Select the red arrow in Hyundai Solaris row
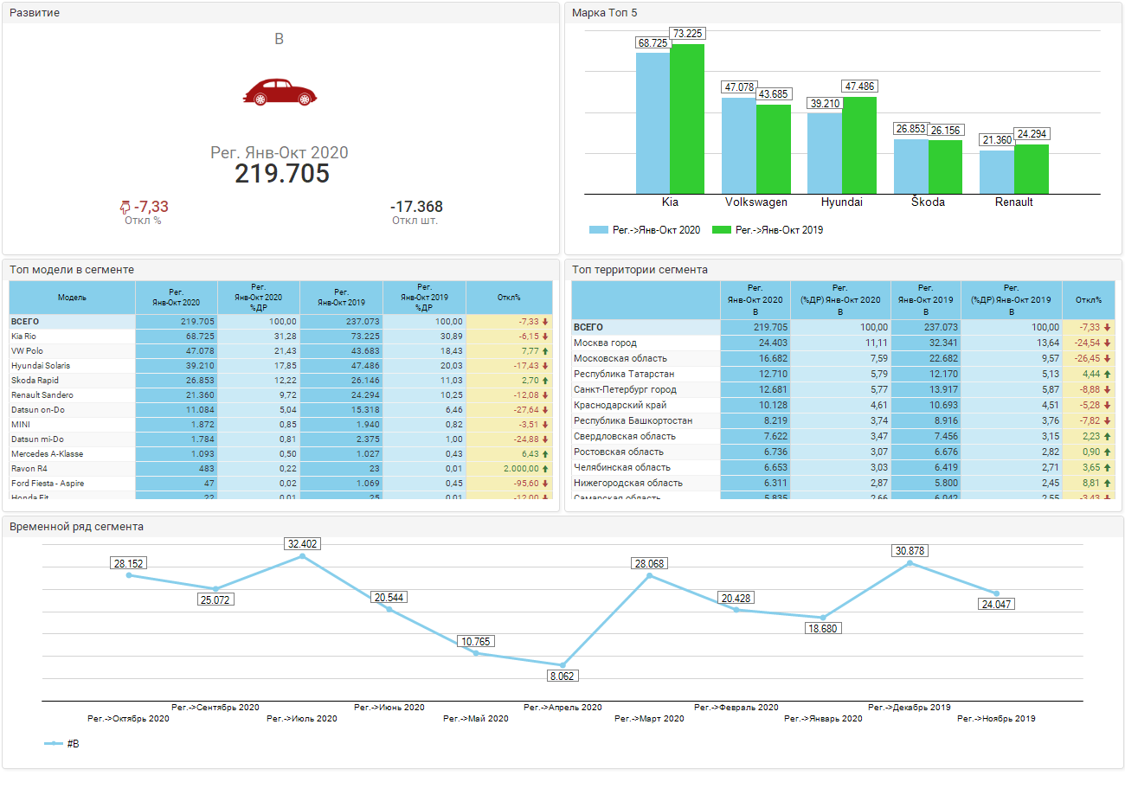 pyautogui.click(x=545, y=365)
